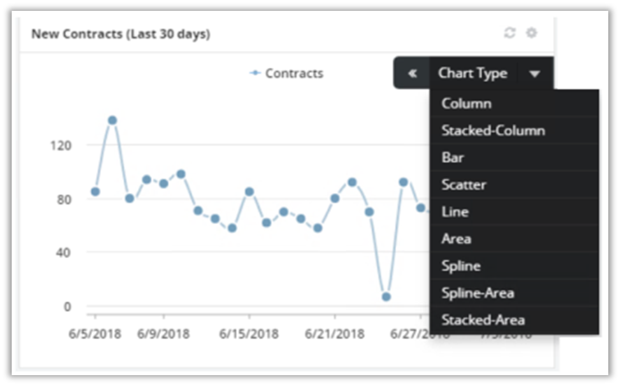Pick the Scatter chart option
The height and width of the screenshot is (386, 620).
coord(463,185)
